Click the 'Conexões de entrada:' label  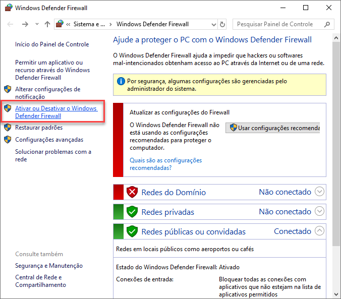[x=145, y=279]
